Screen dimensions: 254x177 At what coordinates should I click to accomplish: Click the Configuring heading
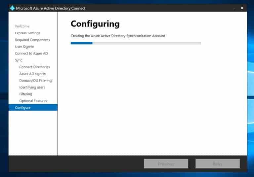pos(95,24)
